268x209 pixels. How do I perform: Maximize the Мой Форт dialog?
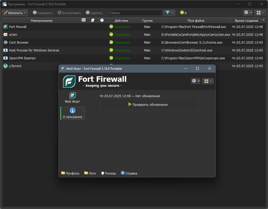[197, 68]
